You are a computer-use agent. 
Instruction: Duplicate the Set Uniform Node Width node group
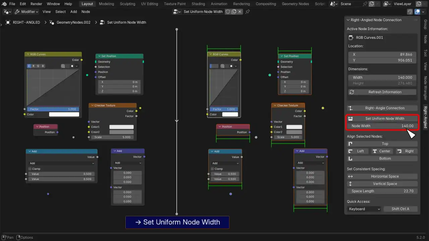click(234, 11)
